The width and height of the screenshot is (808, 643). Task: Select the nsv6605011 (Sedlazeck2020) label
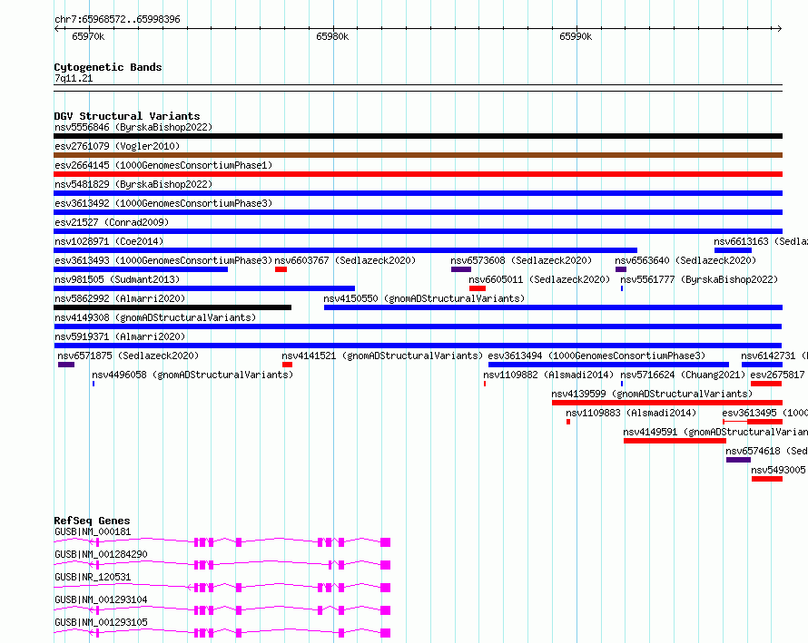coord(539,279)
